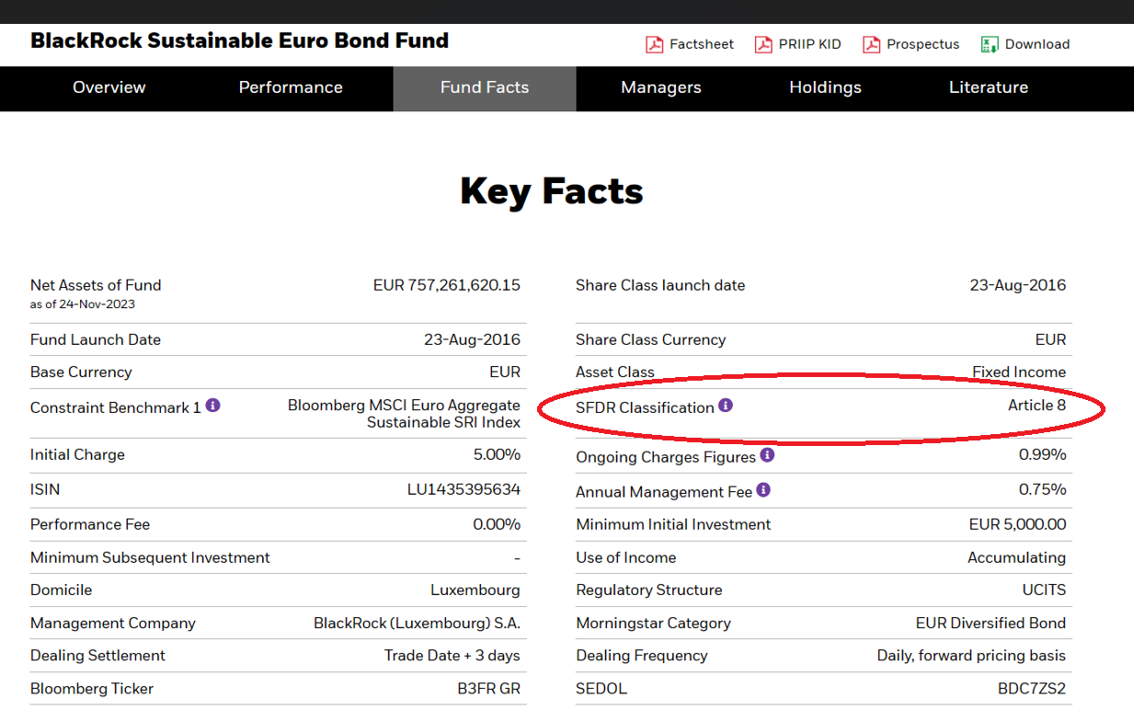1134x709 pixels.
Task: Click the SFDR value Article 8
Action: click(x=1037, y=405)
